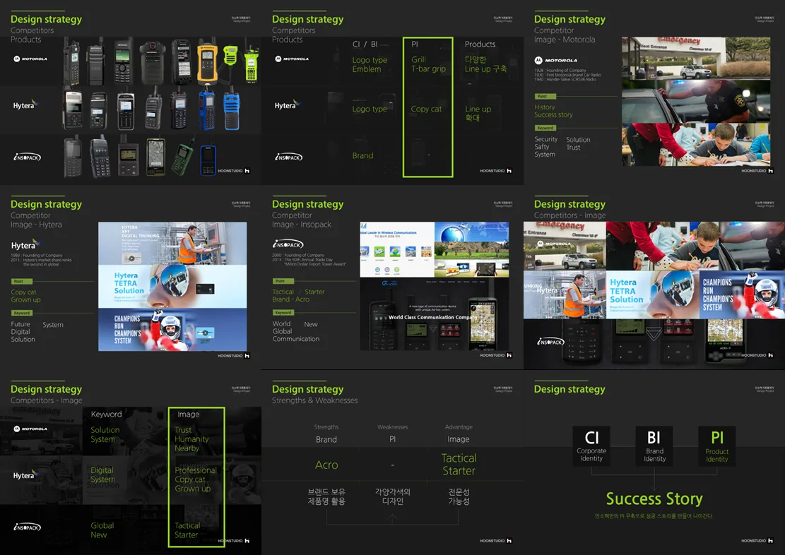
Task: Click the Strengths & Weaknesses subtitle
Action: pos(314,400)
